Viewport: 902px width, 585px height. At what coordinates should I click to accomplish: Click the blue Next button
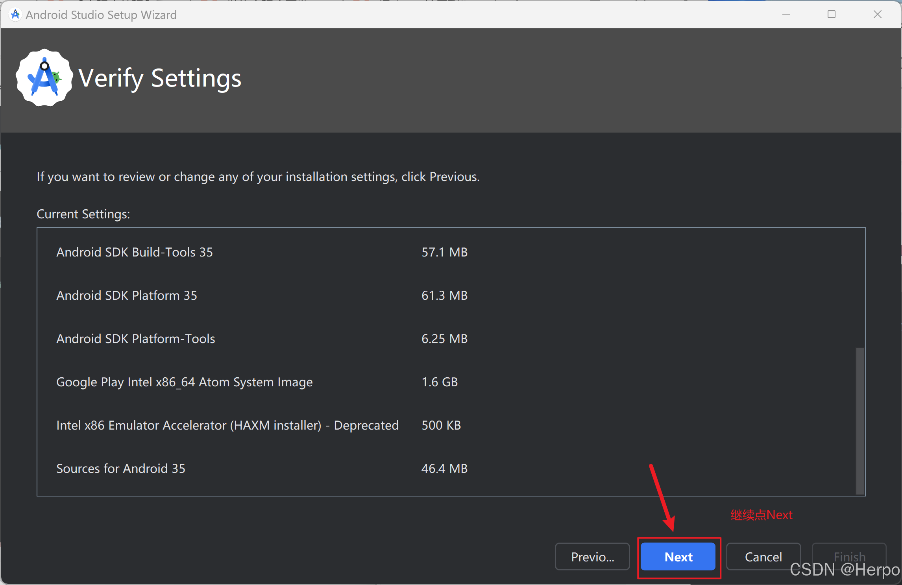pyautogui.click(x=678, y=557)
